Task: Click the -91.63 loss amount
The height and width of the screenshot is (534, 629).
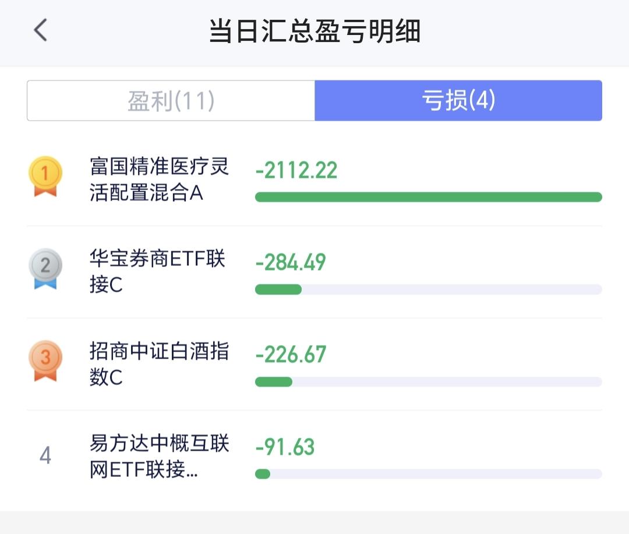Action: pyautogui.click(x=285, y=447)
